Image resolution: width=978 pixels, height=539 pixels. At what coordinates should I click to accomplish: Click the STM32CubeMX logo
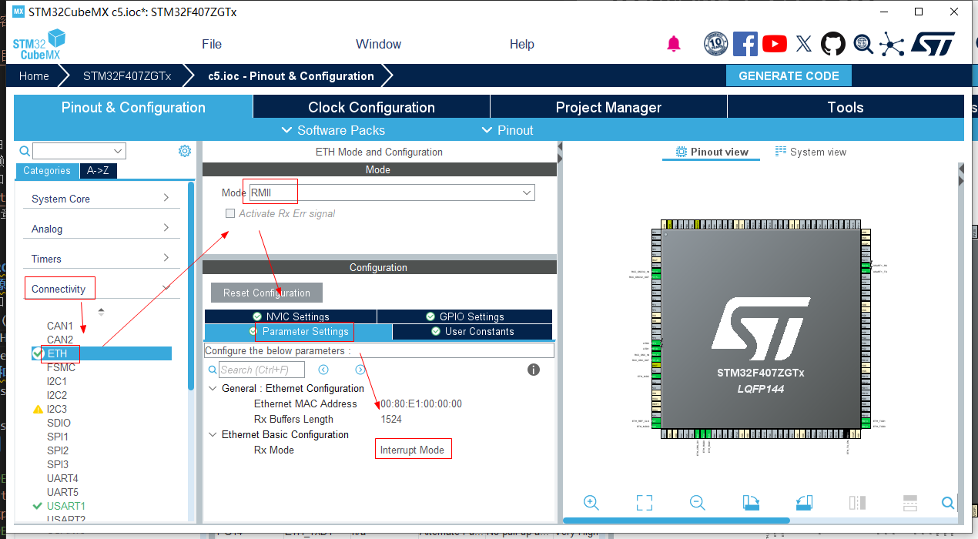click(x=39, y=44)
